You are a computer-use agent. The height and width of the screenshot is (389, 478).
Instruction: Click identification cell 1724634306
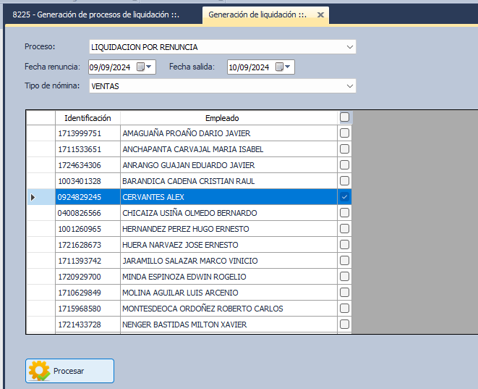point(80,165)
